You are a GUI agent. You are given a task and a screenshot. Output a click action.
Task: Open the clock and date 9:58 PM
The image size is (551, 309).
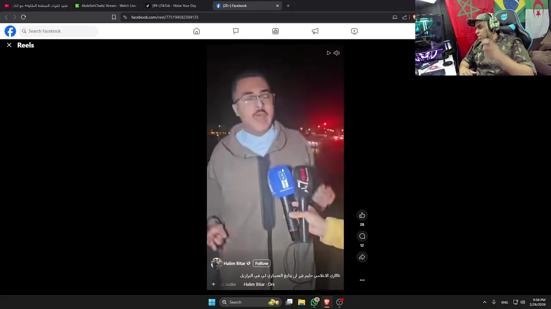click(539, 302)
